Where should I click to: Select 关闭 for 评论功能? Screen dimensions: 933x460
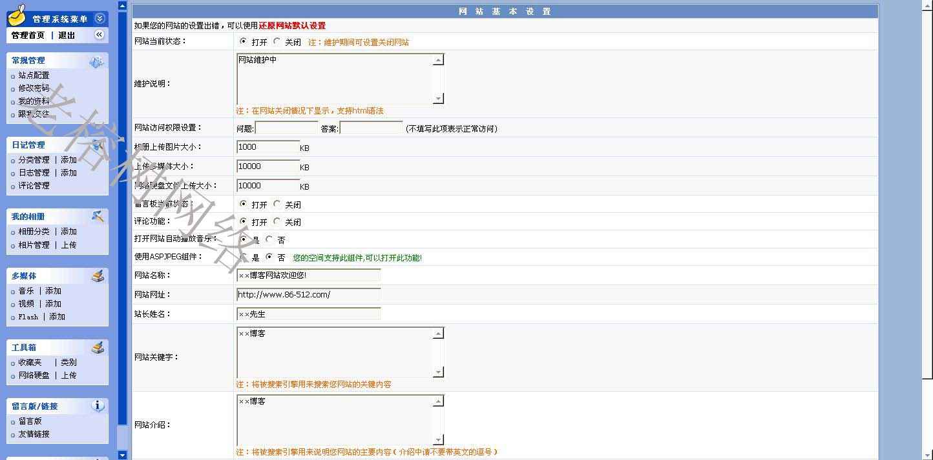[277, 221]
